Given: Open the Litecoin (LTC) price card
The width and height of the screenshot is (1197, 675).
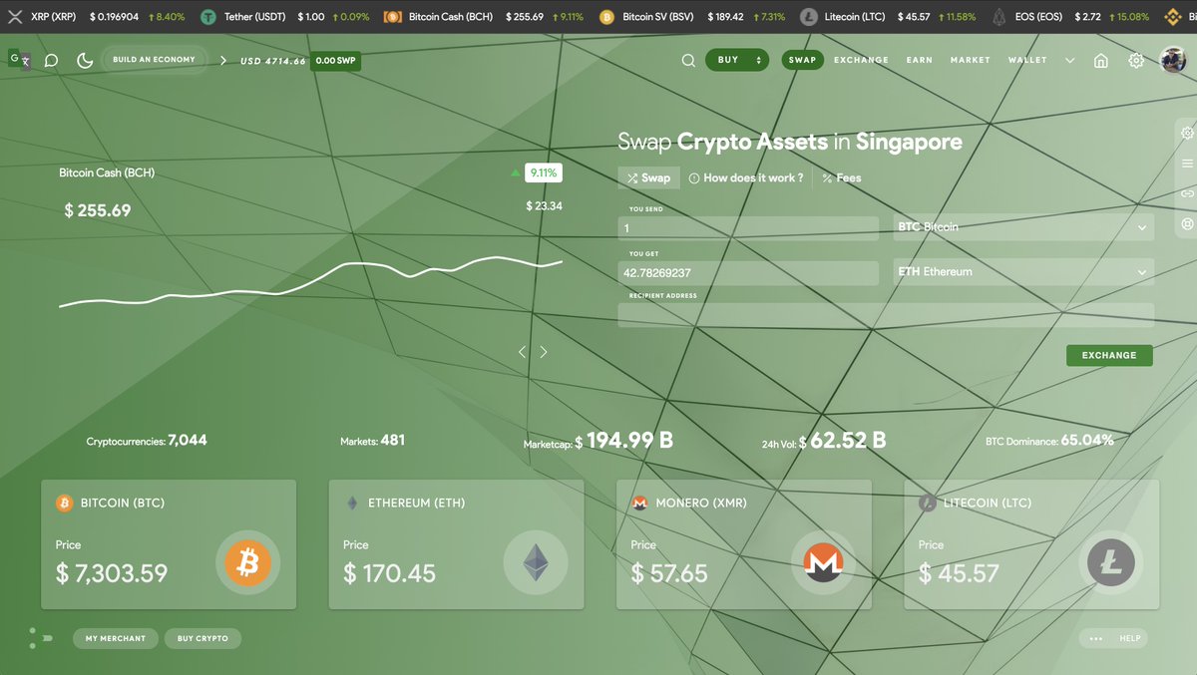Looking at the screenshot, I should click(x=1031, y=544).
